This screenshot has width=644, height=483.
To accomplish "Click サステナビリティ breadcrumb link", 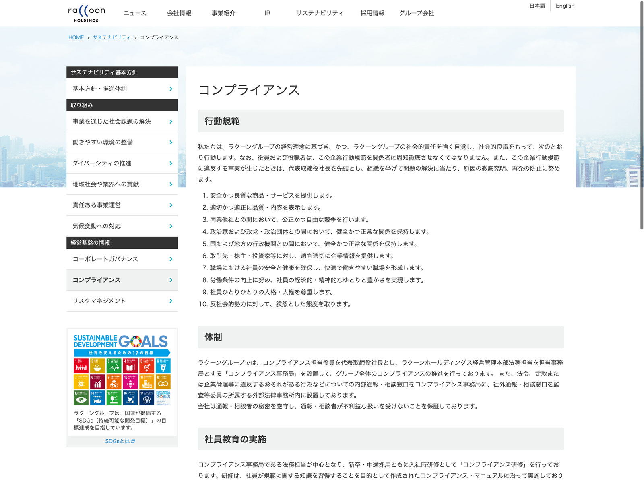I will (111, 37).
